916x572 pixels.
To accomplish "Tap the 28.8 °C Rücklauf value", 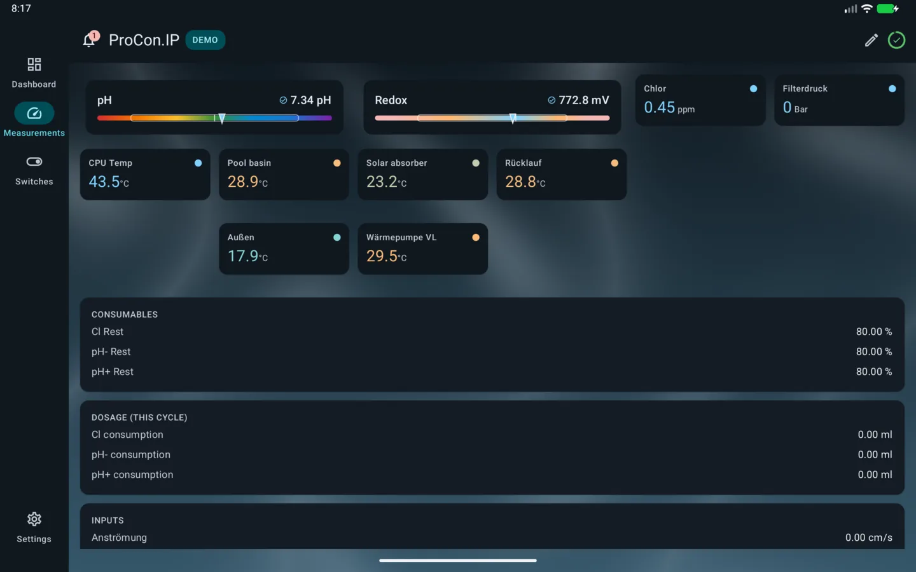I will pos(525,182).
